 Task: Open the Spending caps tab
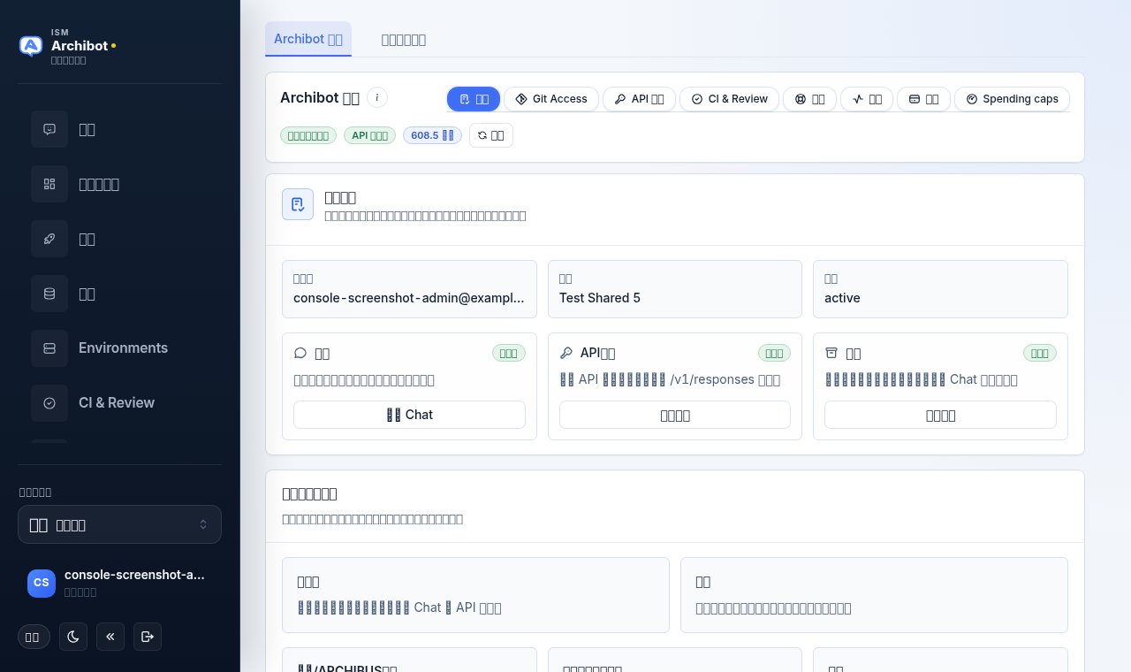pos(1012,99)
